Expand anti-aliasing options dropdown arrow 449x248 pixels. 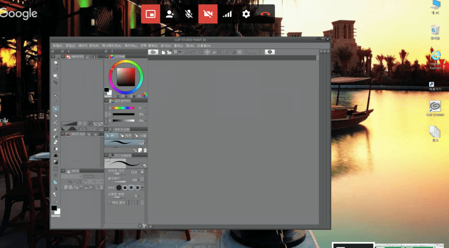click(x=142, y=188)
